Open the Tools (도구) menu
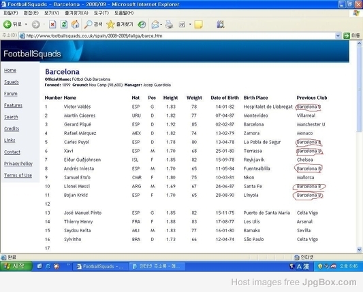 click(x=101, y=13)
